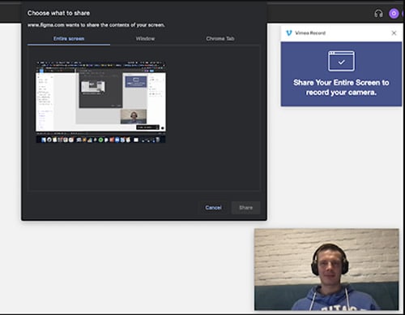Close the Vimeo Record popup
405x315 pixels.
pyautogui.click(x=394, y=33)
